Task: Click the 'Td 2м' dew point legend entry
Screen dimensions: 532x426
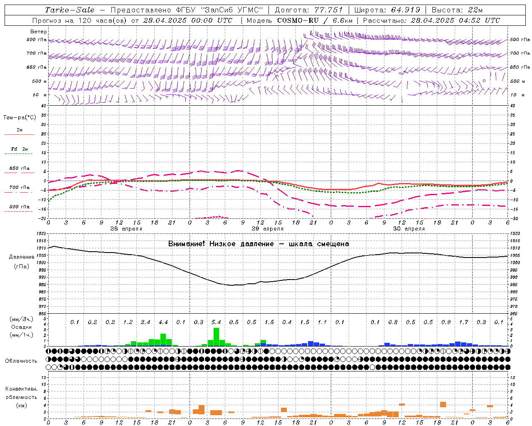Action: [20, 149]
